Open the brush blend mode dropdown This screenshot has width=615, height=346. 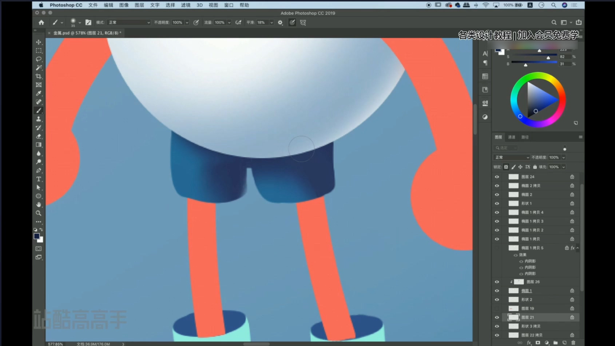click(129, 23)
